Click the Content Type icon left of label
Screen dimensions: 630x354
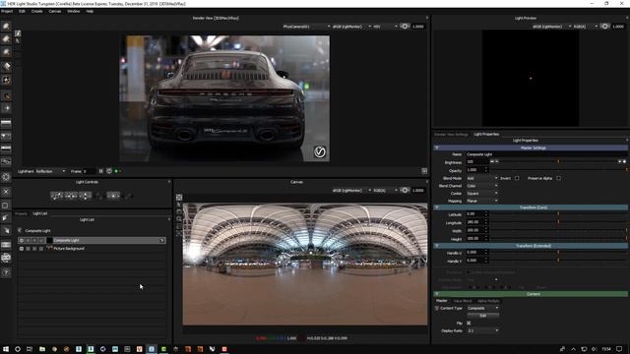[437, 308]
